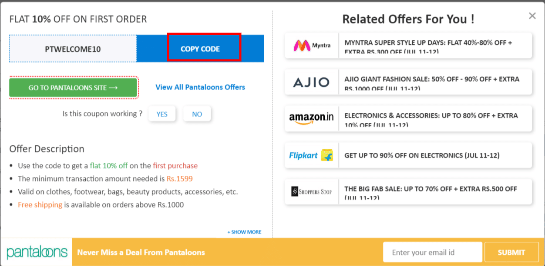Submit your email with SUBMIT
The height and width of the screenshot is (266, 545).
pos(511,252)
